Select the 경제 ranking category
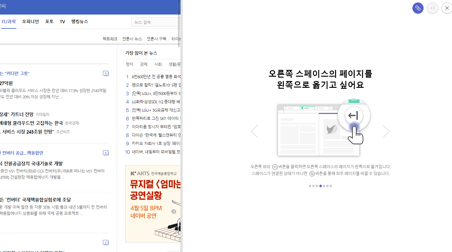This screenshot has width=452, height=252. tap(144, 64)
